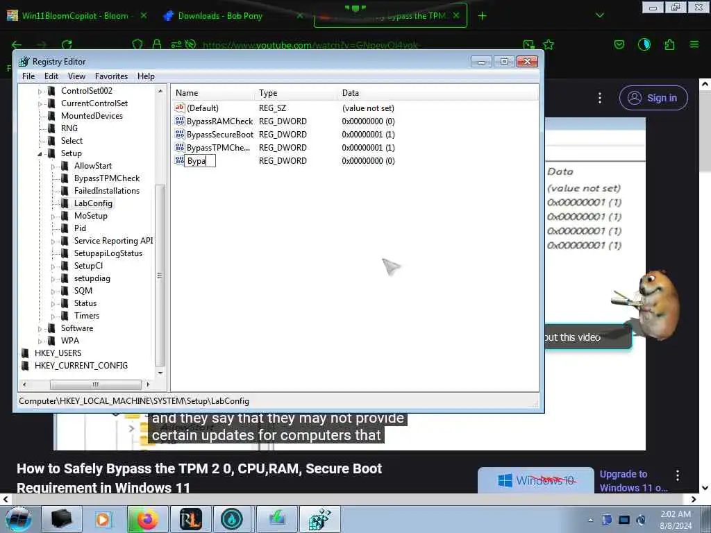711x533 pixels.
Task: Select the ControlSet002 key
Action: point(87,91)
